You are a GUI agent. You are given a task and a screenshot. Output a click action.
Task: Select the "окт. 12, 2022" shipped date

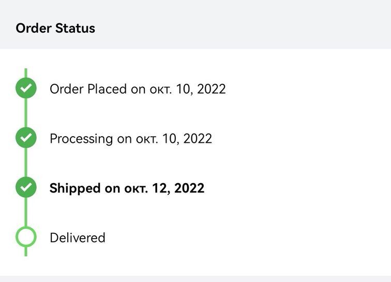[164, 188]
